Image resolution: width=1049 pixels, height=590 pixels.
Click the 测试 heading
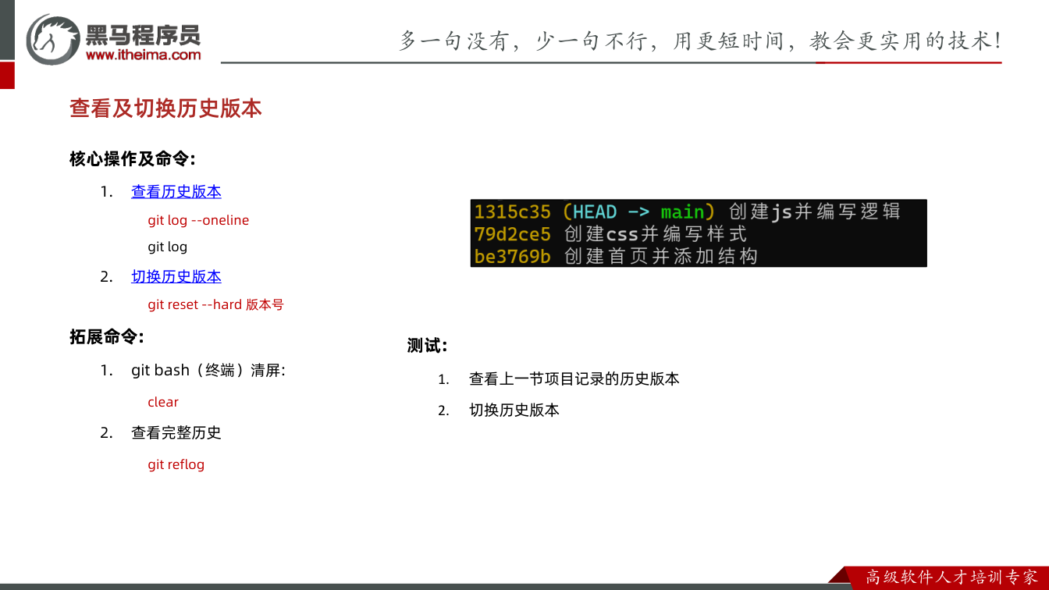click(x=427, y=345)
